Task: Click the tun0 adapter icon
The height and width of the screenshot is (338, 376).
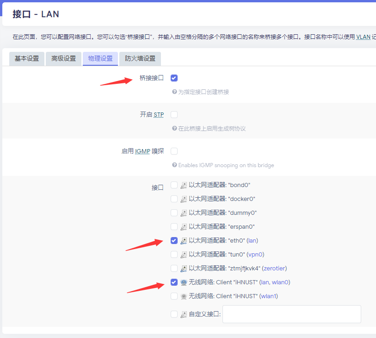Action: tap(184, 255)
